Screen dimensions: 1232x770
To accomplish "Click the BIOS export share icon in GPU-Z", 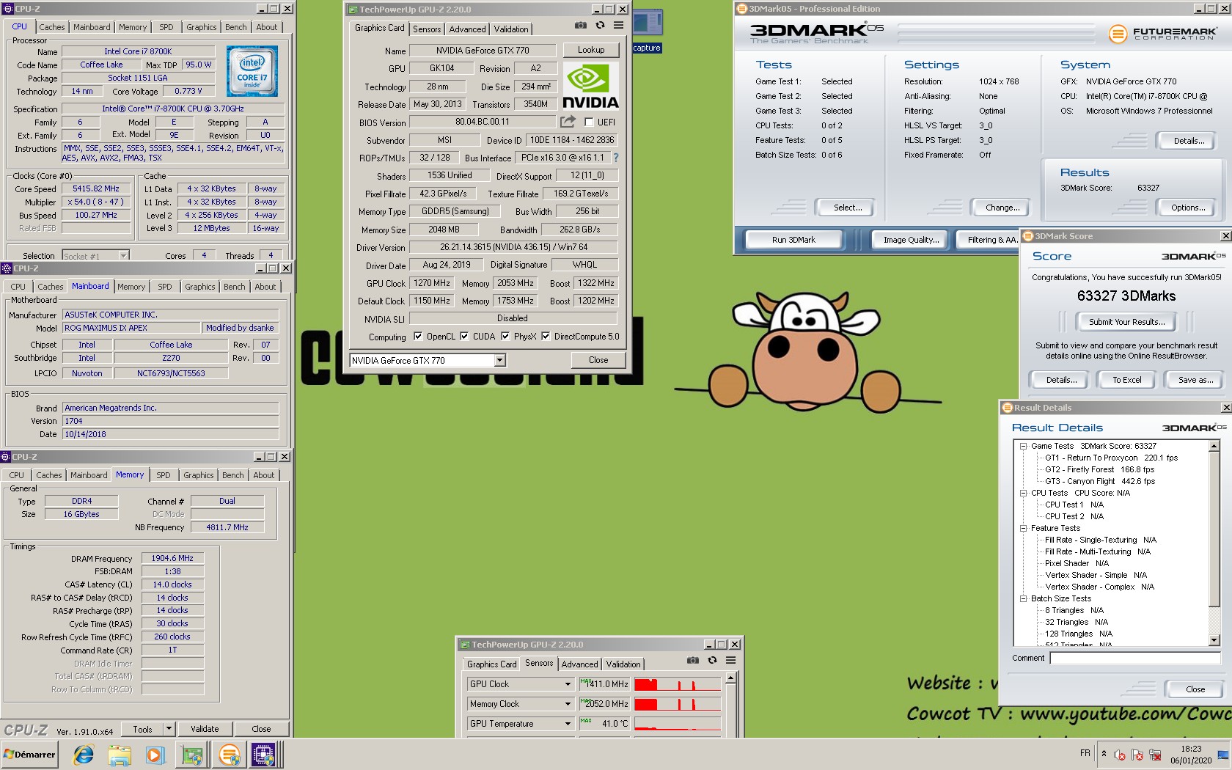I will tap(568, 122).
